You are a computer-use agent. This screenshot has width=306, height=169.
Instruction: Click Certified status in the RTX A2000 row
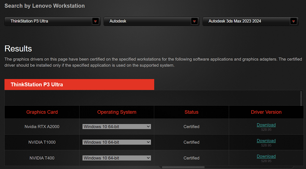click(x=192, y=127)
